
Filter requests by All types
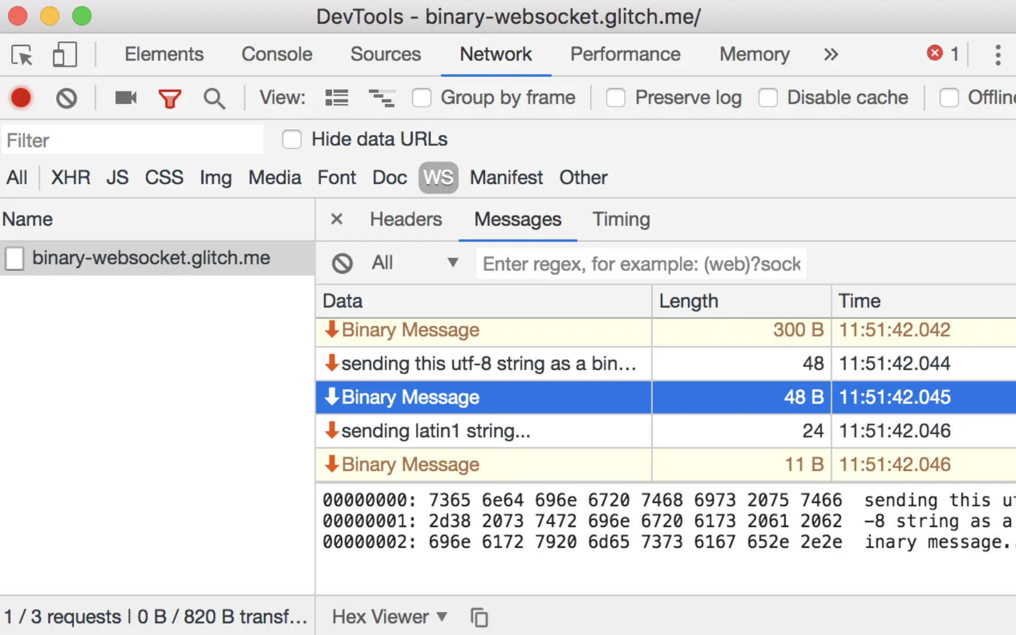tap(17, 177)
